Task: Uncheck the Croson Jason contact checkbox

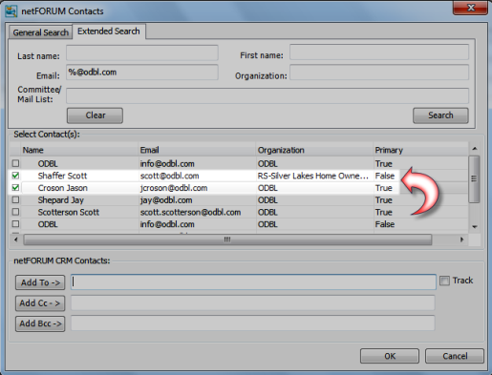Action: (15, 188)
